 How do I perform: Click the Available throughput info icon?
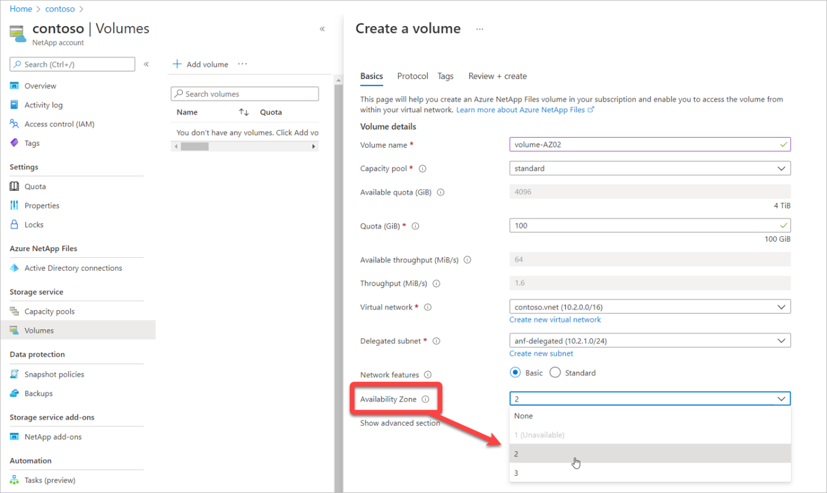pos(467,260)
